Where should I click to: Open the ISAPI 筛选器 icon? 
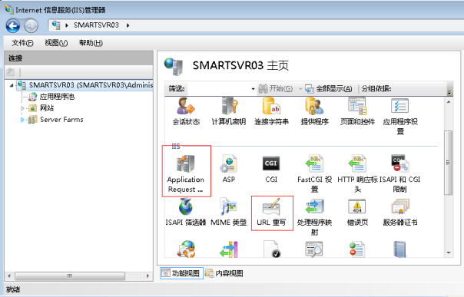[x=186, y=212]
